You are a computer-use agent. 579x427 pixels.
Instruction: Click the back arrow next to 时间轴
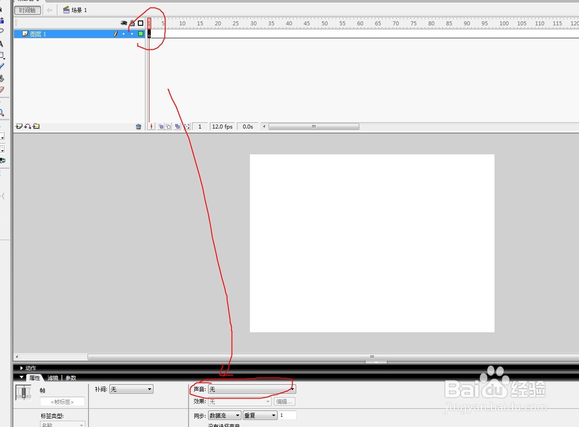49,10
